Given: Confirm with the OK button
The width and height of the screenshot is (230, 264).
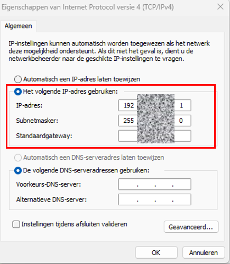Looking at the screenshot, I should click(156, 252).
